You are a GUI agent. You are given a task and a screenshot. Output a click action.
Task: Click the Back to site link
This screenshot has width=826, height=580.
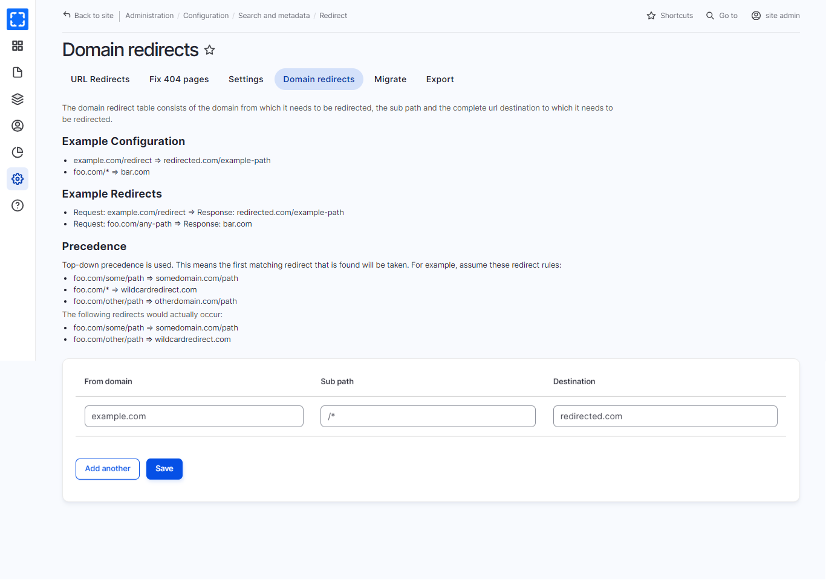(88, 16)
